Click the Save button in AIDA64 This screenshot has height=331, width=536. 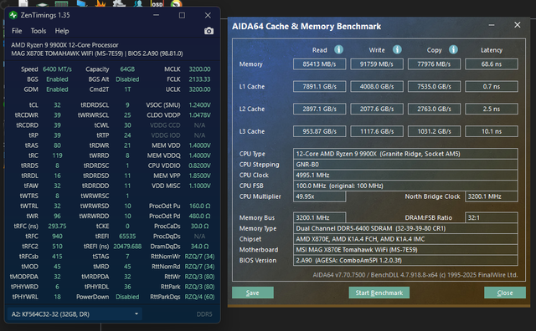[253, 293]
